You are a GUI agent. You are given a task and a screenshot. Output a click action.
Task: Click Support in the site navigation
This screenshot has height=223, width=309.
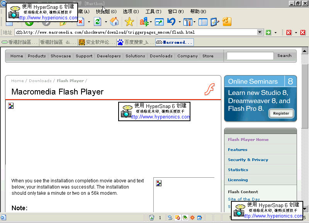tap(84, 56)
